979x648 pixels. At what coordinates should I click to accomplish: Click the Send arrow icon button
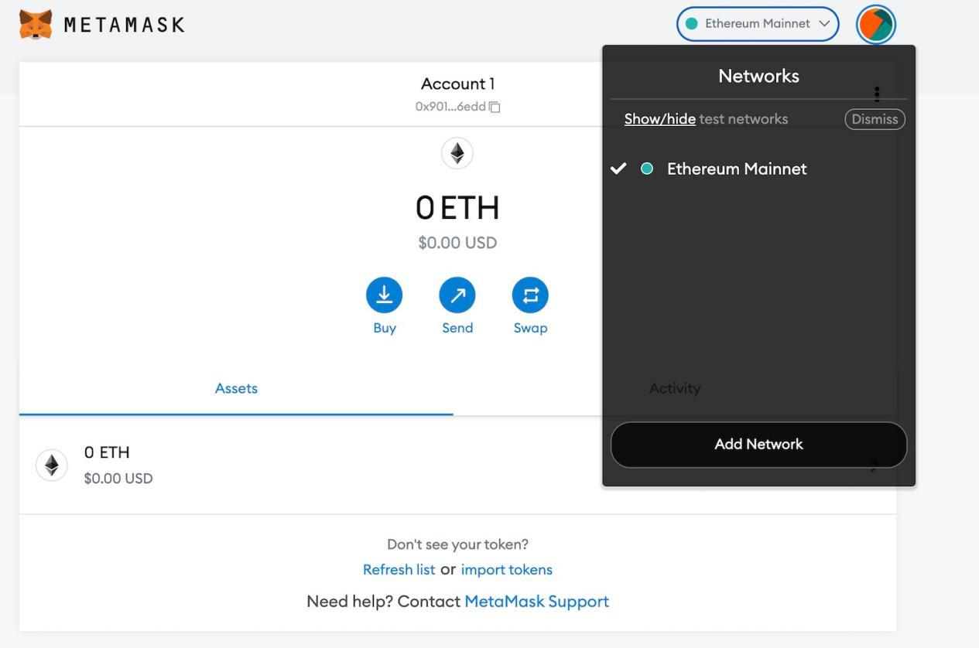(x=457, y=295)
